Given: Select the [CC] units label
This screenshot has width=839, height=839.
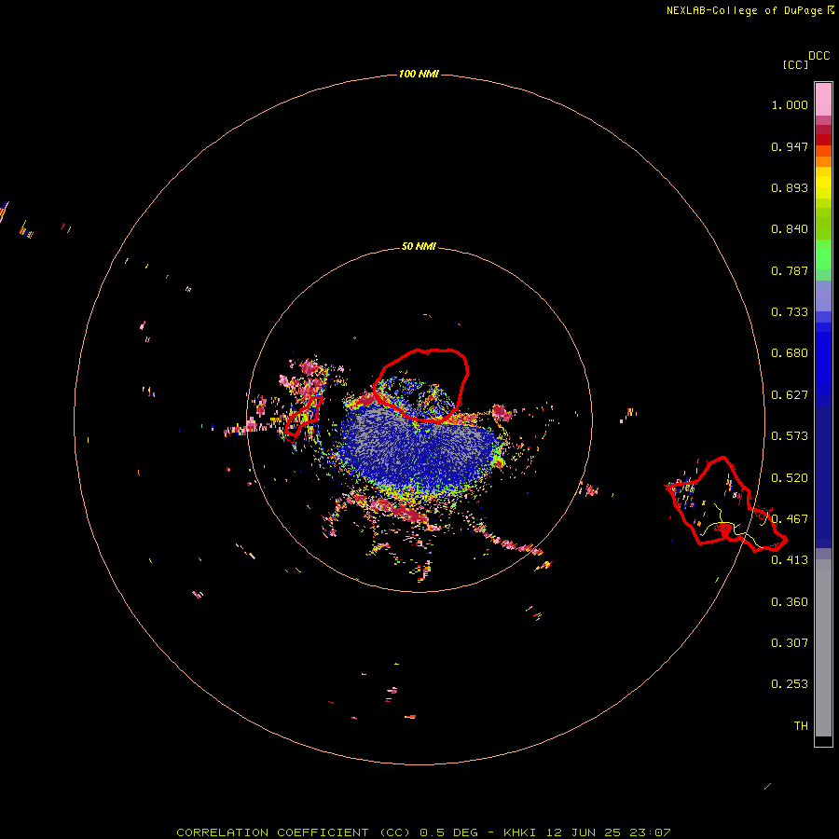Looking at the screenshot, I should pos(795,64).
